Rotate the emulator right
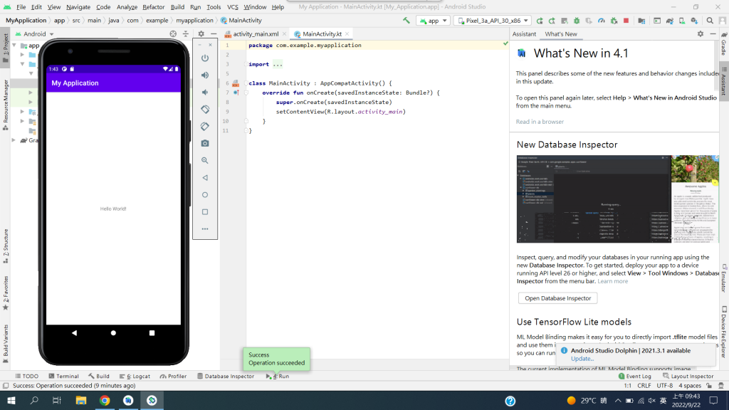Viewport: 729px width, 410px height. 205,127
